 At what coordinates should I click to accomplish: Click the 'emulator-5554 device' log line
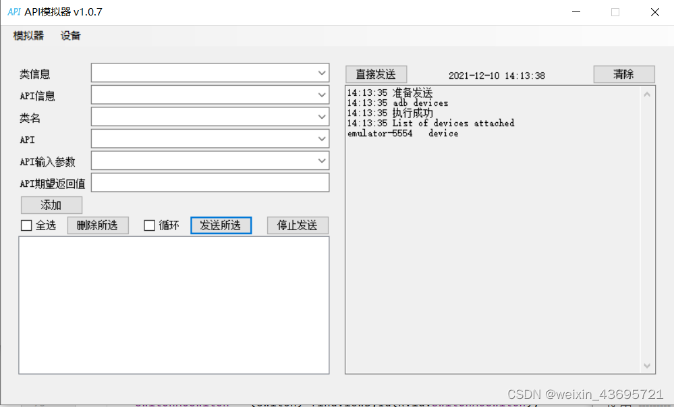pos(403,134)
